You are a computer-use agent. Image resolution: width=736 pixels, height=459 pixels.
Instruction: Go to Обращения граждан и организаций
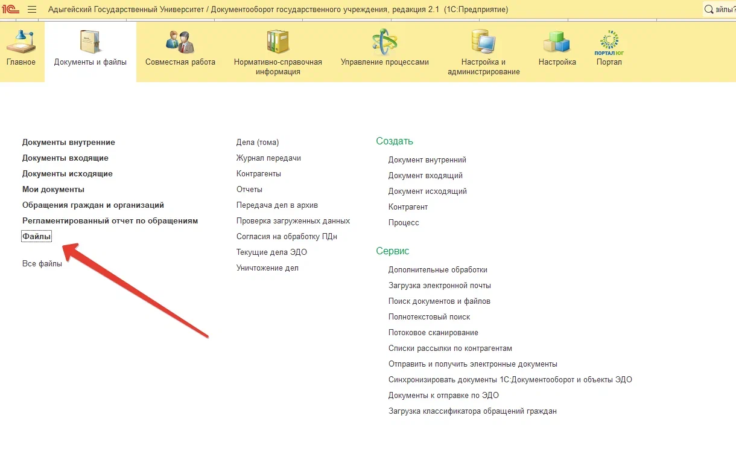pos(93,205)
